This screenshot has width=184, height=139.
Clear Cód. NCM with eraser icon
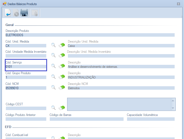click(x=62, y=87)
